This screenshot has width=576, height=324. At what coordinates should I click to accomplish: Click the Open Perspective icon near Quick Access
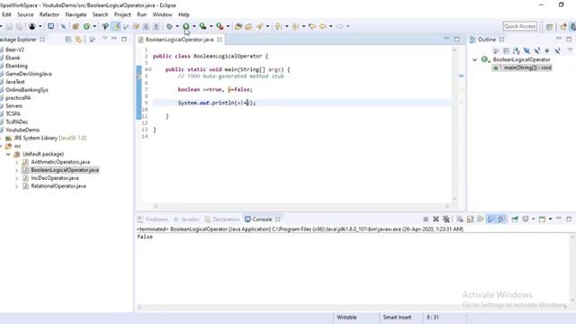pos(550,26)
